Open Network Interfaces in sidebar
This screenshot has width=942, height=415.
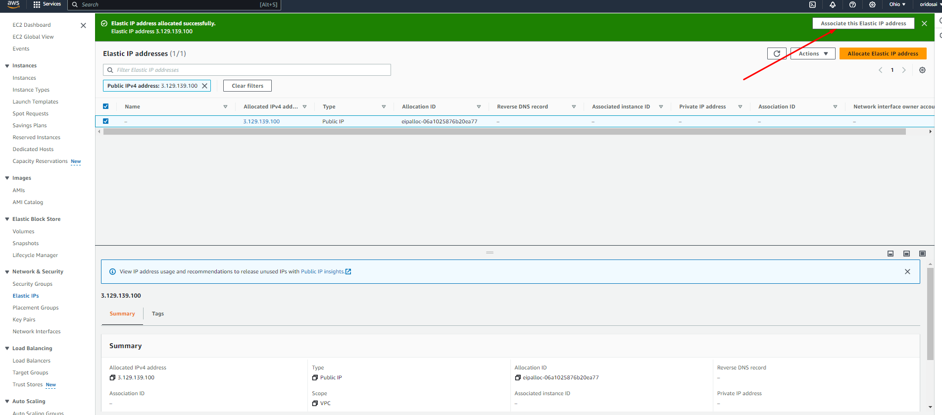pos(37,332)
